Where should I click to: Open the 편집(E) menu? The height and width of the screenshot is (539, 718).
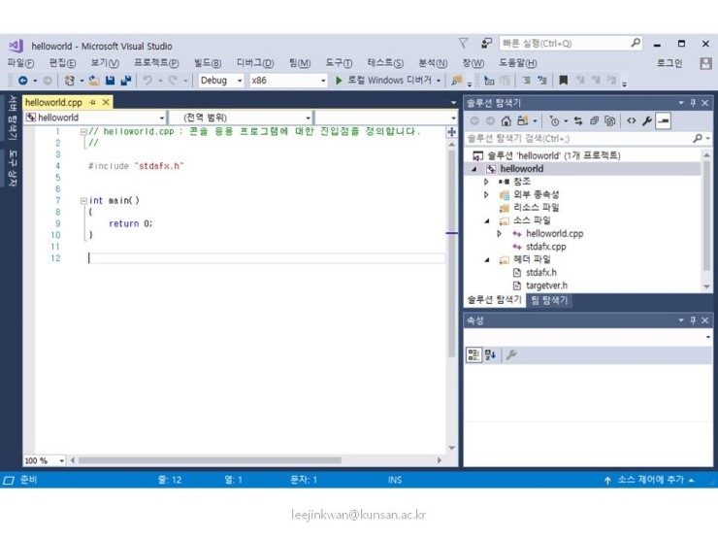click(x=62, y=63)
